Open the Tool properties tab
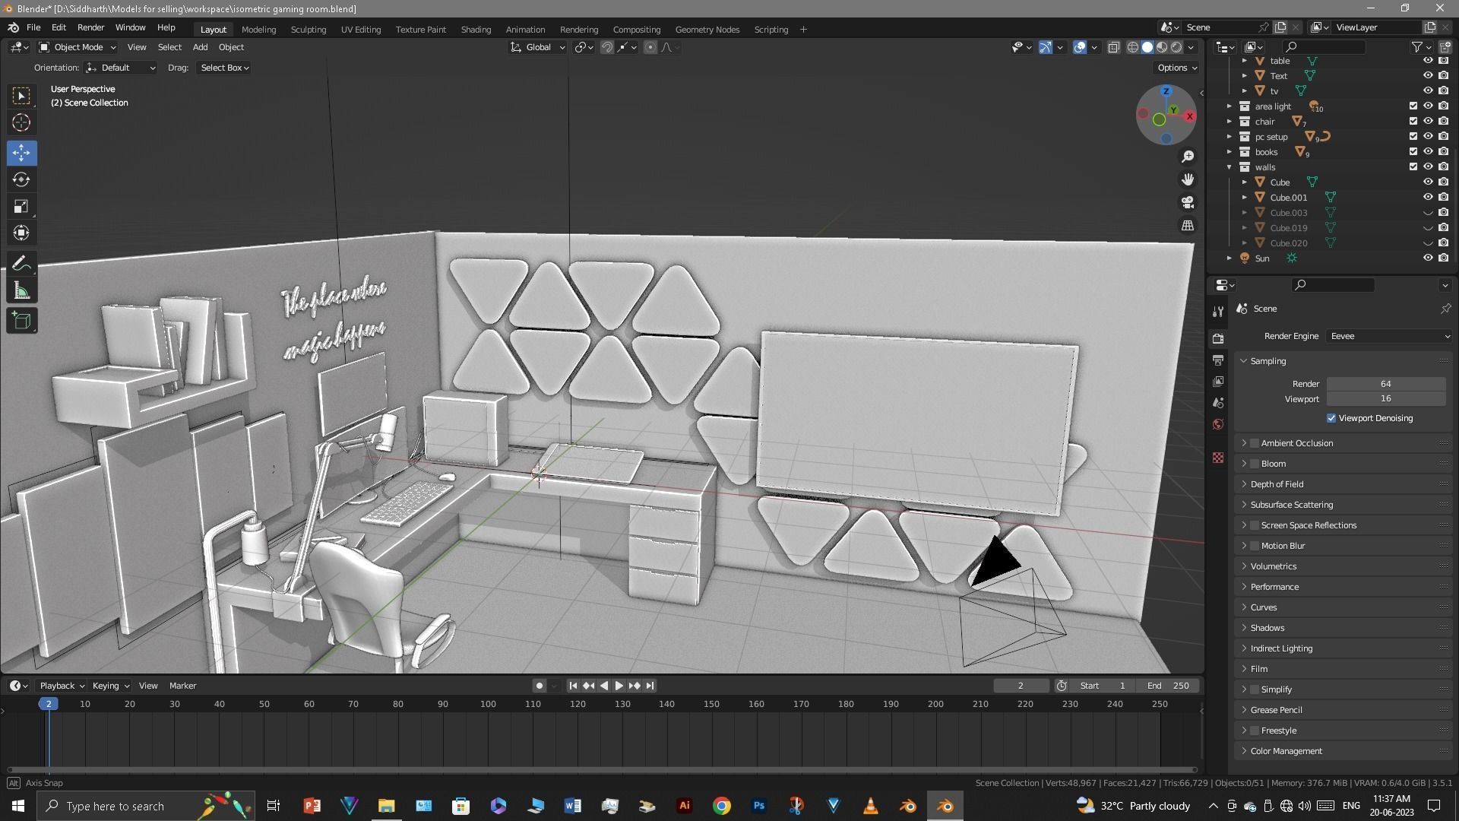The height and width of the screenshot is (821, 1459). tap(1218, 312)
